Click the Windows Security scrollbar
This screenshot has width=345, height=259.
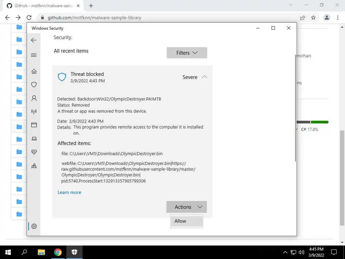coord(295,108)
